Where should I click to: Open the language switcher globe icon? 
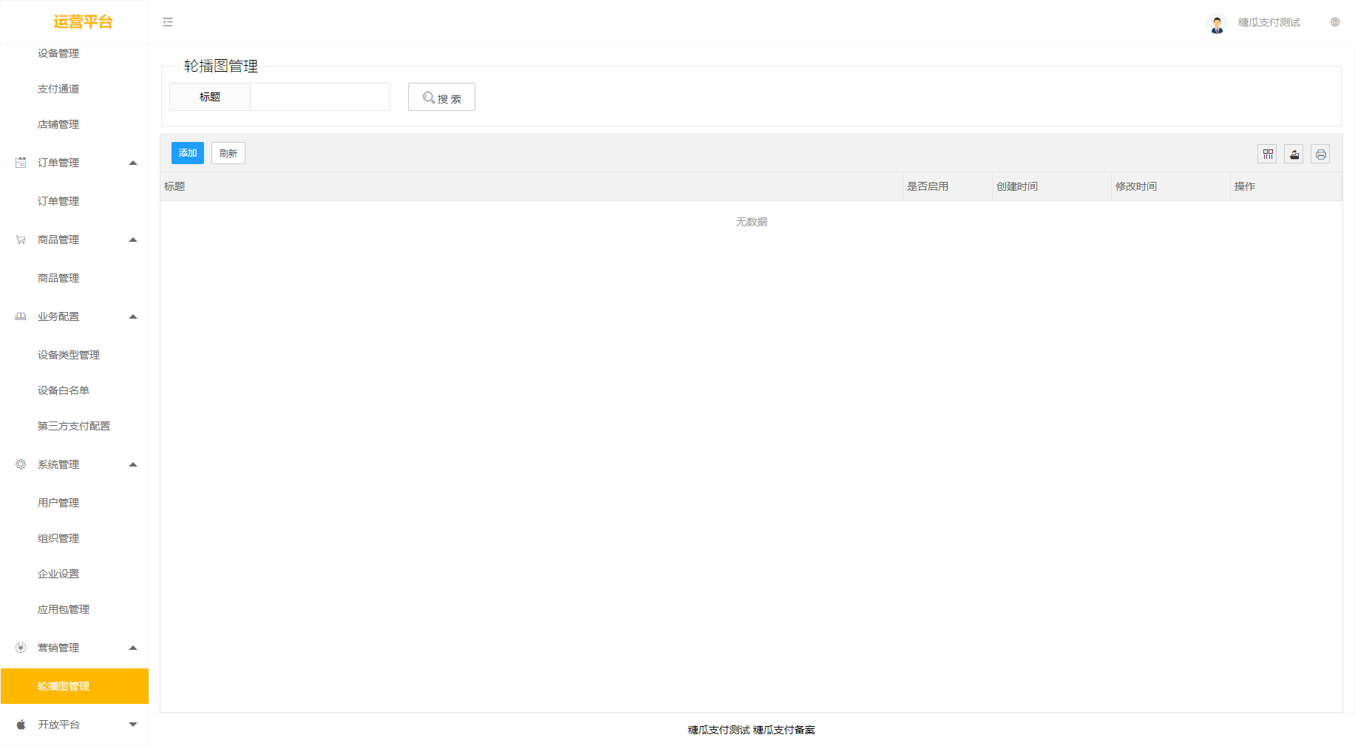[1335, 21]
